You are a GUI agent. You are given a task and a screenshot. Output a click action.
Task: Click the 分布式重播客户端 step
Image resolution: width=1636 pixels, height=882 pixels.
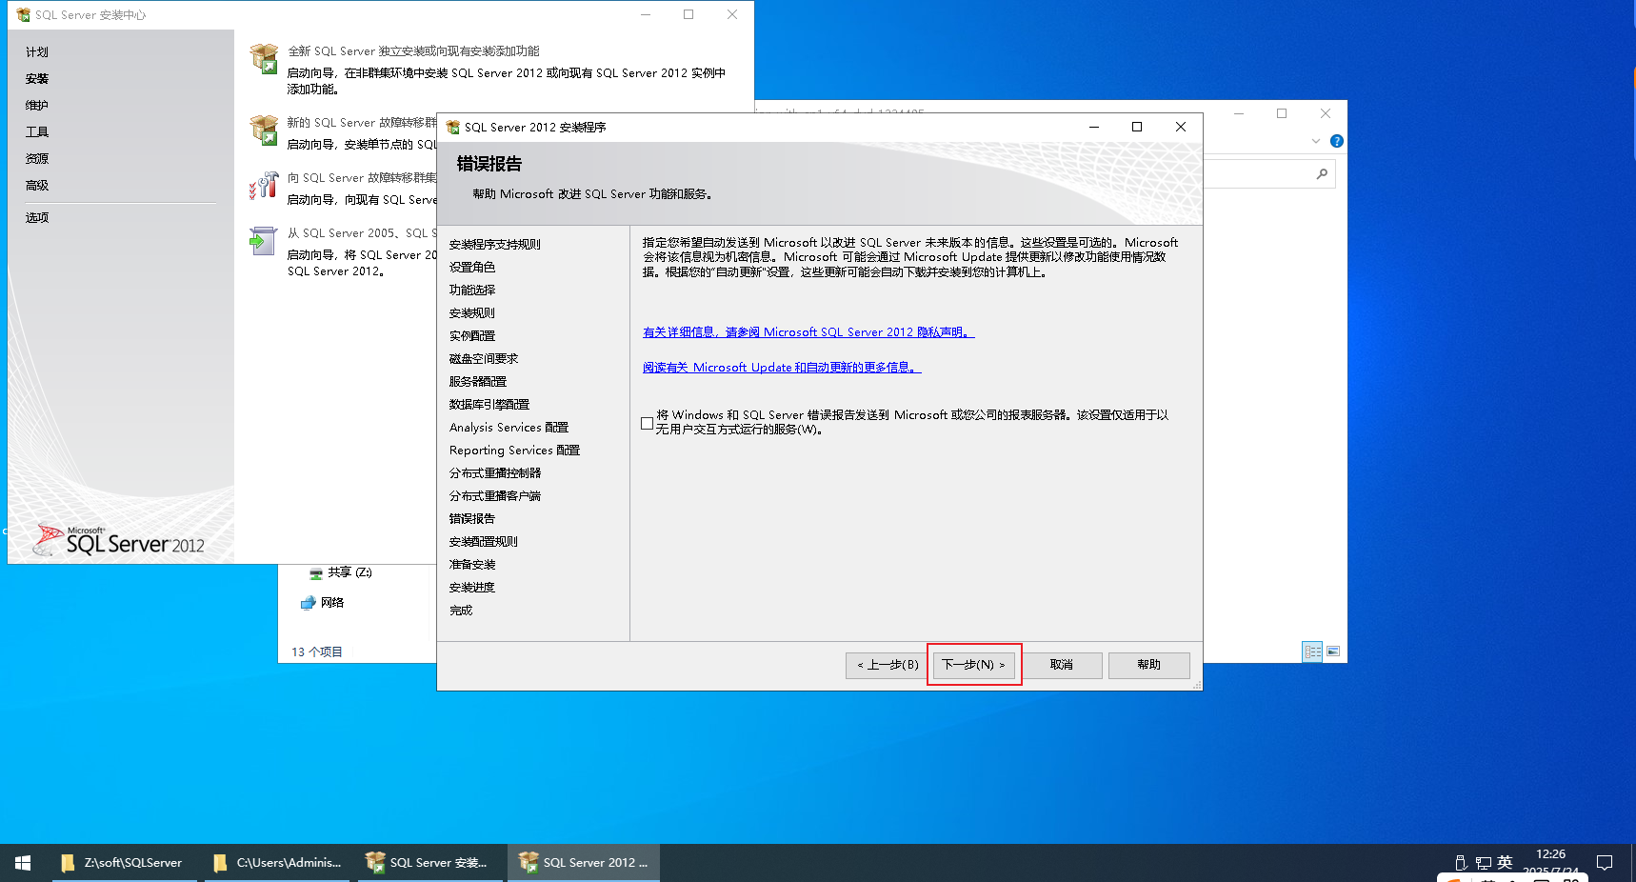495,496
